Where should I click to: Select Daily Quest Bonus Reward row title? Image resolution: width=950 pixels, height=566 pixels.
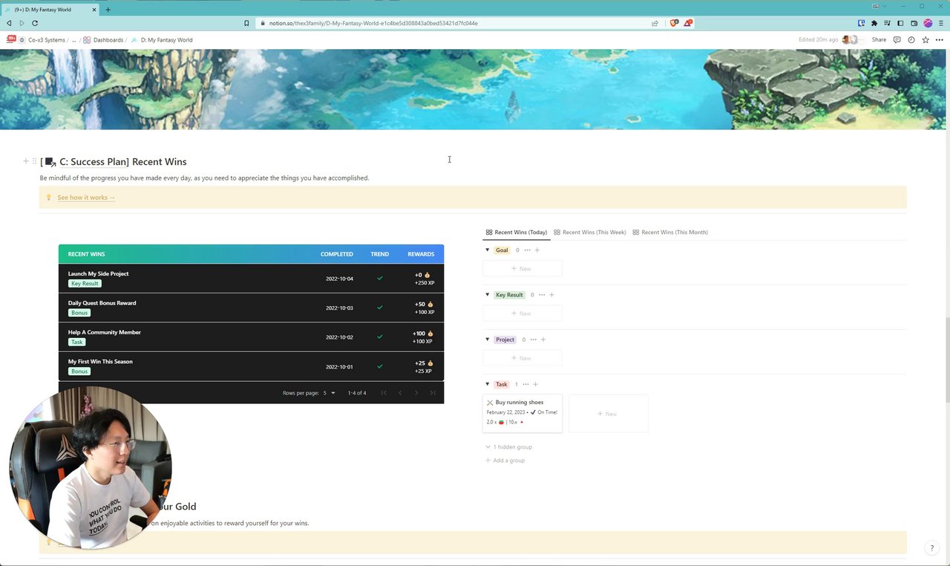coord(102,303)
